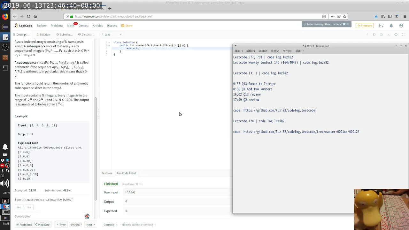Screen dimensions: 409x230
Task: Open system notification bell in dock
Action: (x=5, y=147)
